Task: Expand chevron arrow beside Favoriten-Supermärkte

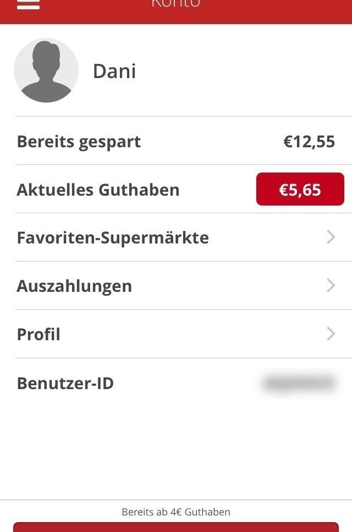Action: point(331,237)
